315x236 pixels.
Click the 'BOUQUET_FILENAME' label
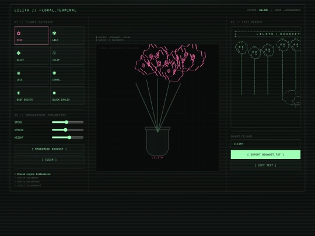(x=242, y=136)
